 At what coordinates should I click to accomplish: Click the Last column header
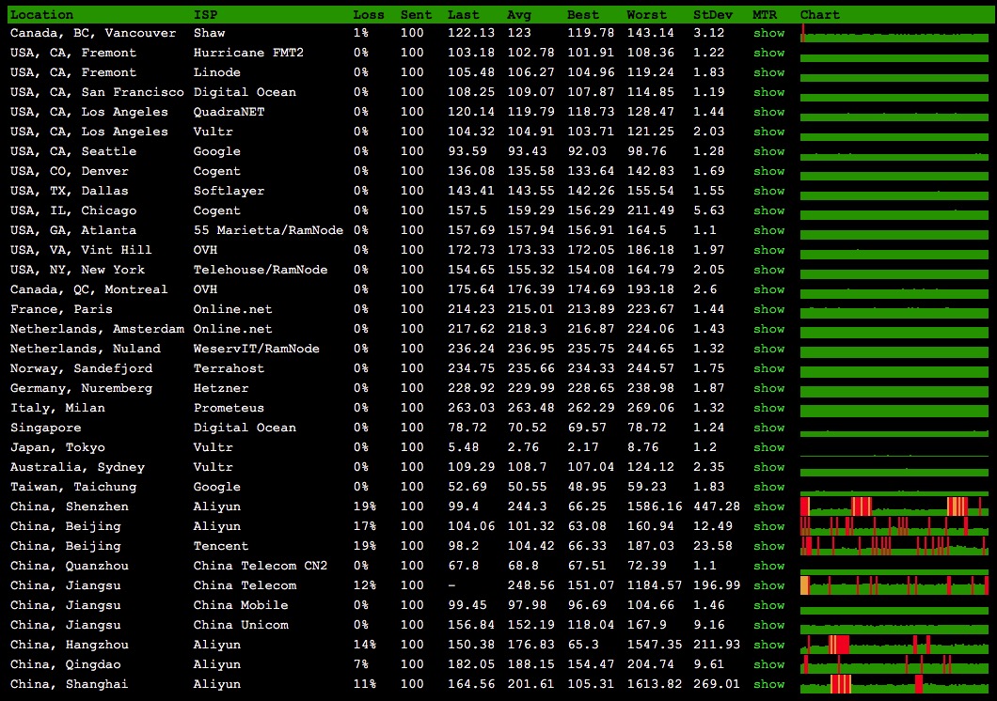463,14
